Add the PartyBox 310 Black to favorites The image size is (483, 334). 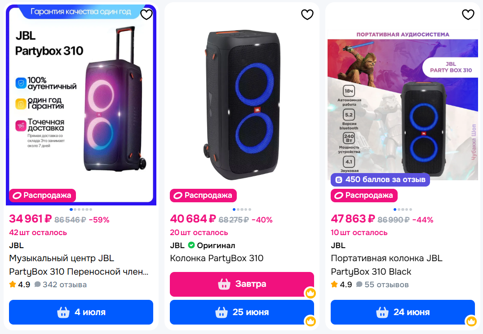coord(468,15)
